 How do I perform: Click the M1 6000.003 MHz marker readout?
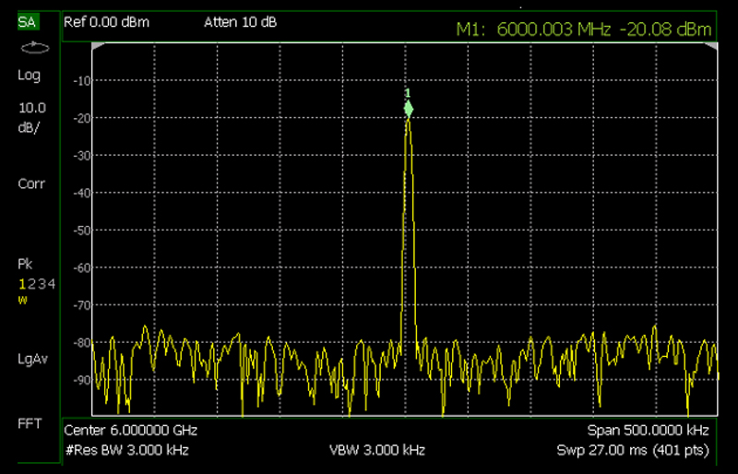(584, 30)
